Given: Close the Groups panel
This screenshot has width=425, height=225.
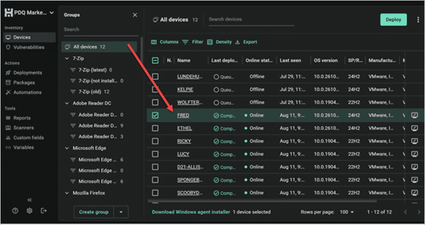Looking at the screenshot, I should coord(135,15).
